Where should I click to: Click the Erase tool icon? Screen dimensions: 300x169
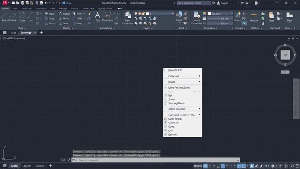coord(90,14)
